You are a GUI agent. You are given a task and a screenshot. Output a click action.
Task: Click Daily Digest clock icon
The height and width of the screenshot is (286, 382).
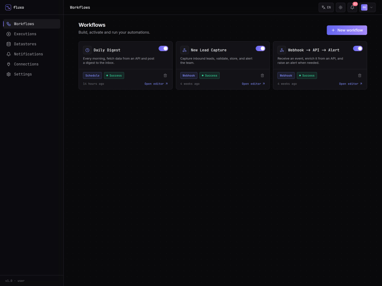click(87, 50)
